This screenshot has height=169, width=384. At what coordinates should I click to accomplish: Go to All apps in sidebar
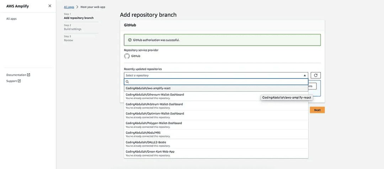coord(11,19)
